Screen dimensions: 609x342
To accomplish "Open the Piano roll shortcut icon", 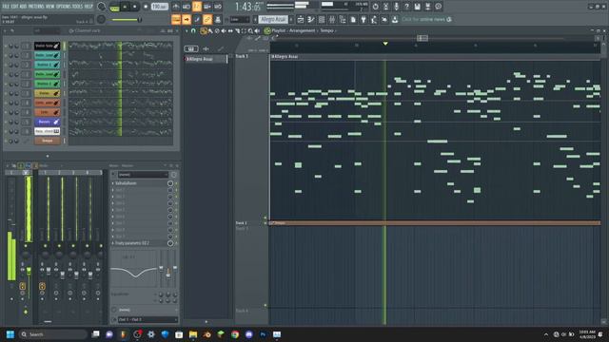I will [x=311, y=19].
